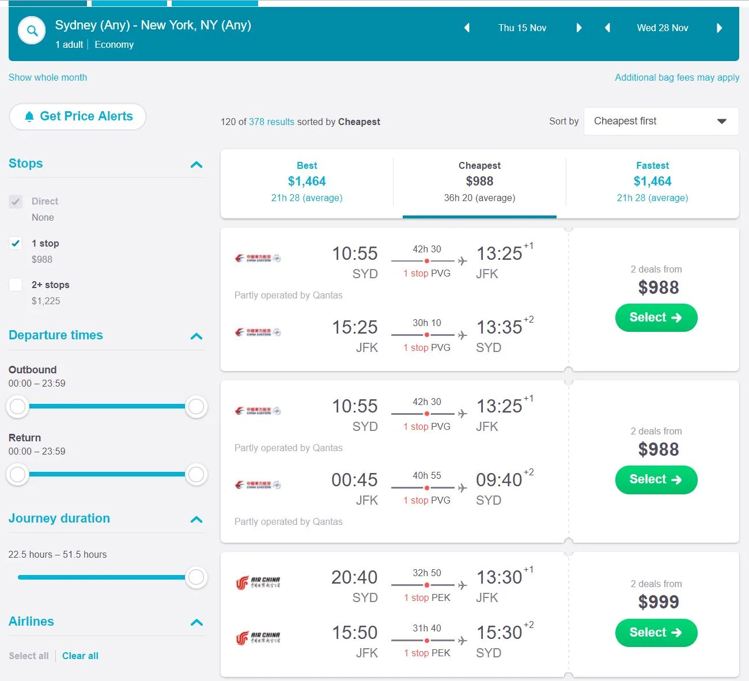Screen dimensions: 749x681
Task: Select the $999 Air China deal
Action: tap(656, 633)
